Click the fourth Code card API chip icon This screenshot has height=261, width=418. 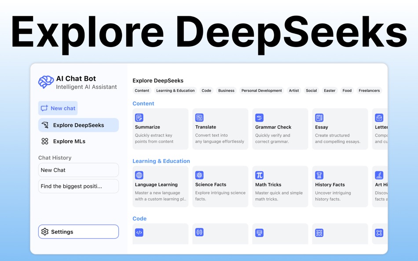point(319,233)
